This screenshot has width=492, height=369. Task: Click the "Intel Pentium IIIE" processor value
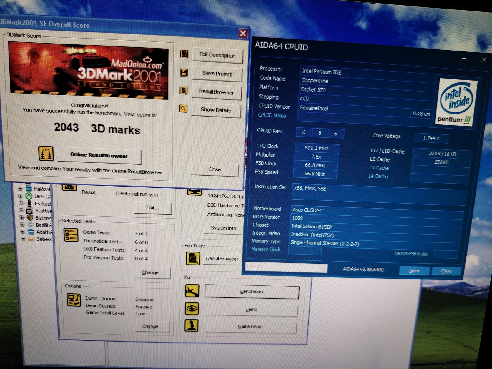322,72
